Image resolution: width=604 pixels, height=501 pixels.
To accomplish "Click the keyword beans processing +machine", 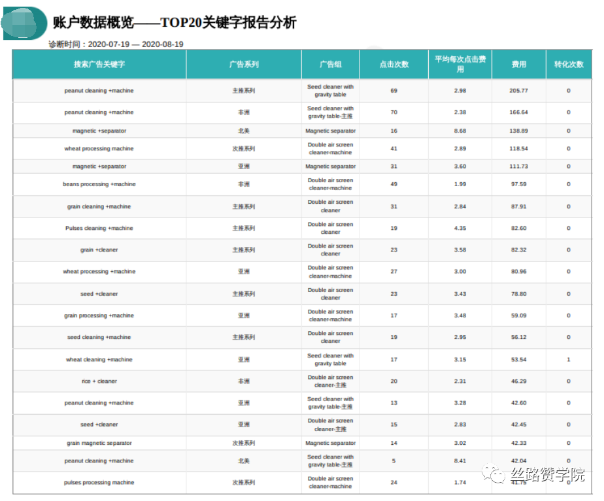I will 99,184.
